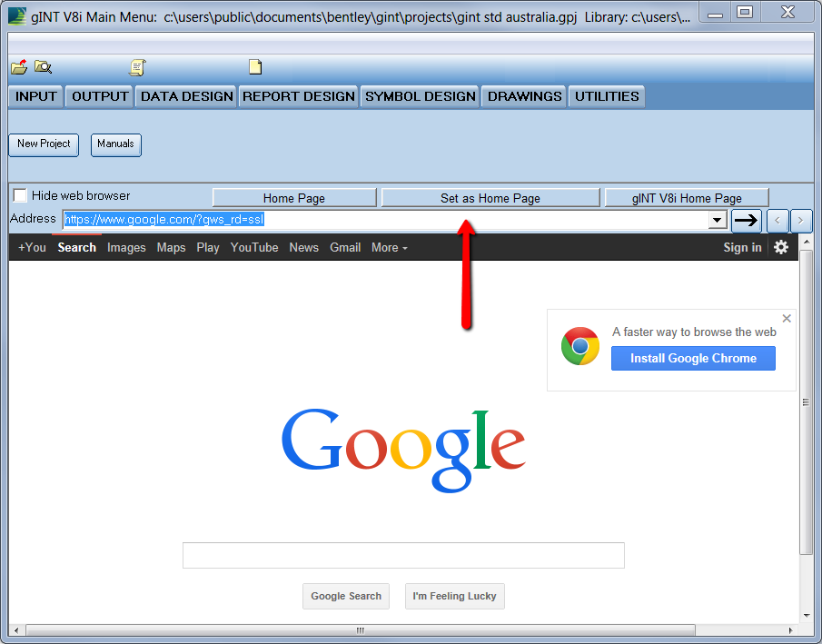The height and width of the screenshot is (644, 822).
Task: Click the scroll script document icon
Action: click(x=137, y=67)
